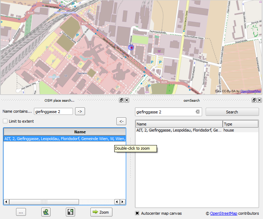The height and width of the screenshot is (219, 263).
Task: Click the Name contains input field
Action: pyautogui.click(x=53, y=112)
